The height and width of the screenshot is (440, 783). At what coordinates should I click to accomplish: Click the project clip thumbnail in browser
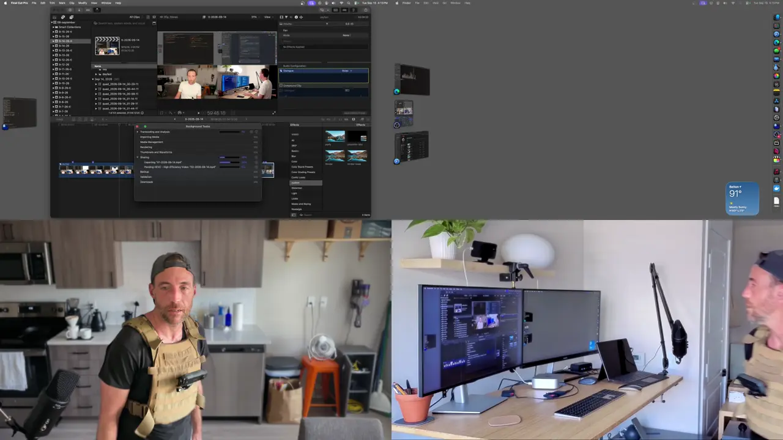tap(107, 46)
